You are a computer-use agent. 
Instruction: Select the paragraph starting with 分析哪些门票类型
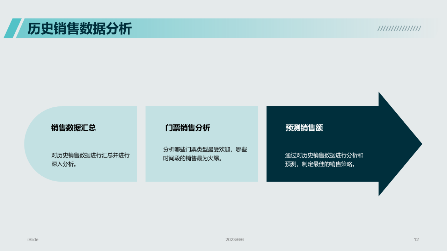point(205,154)
